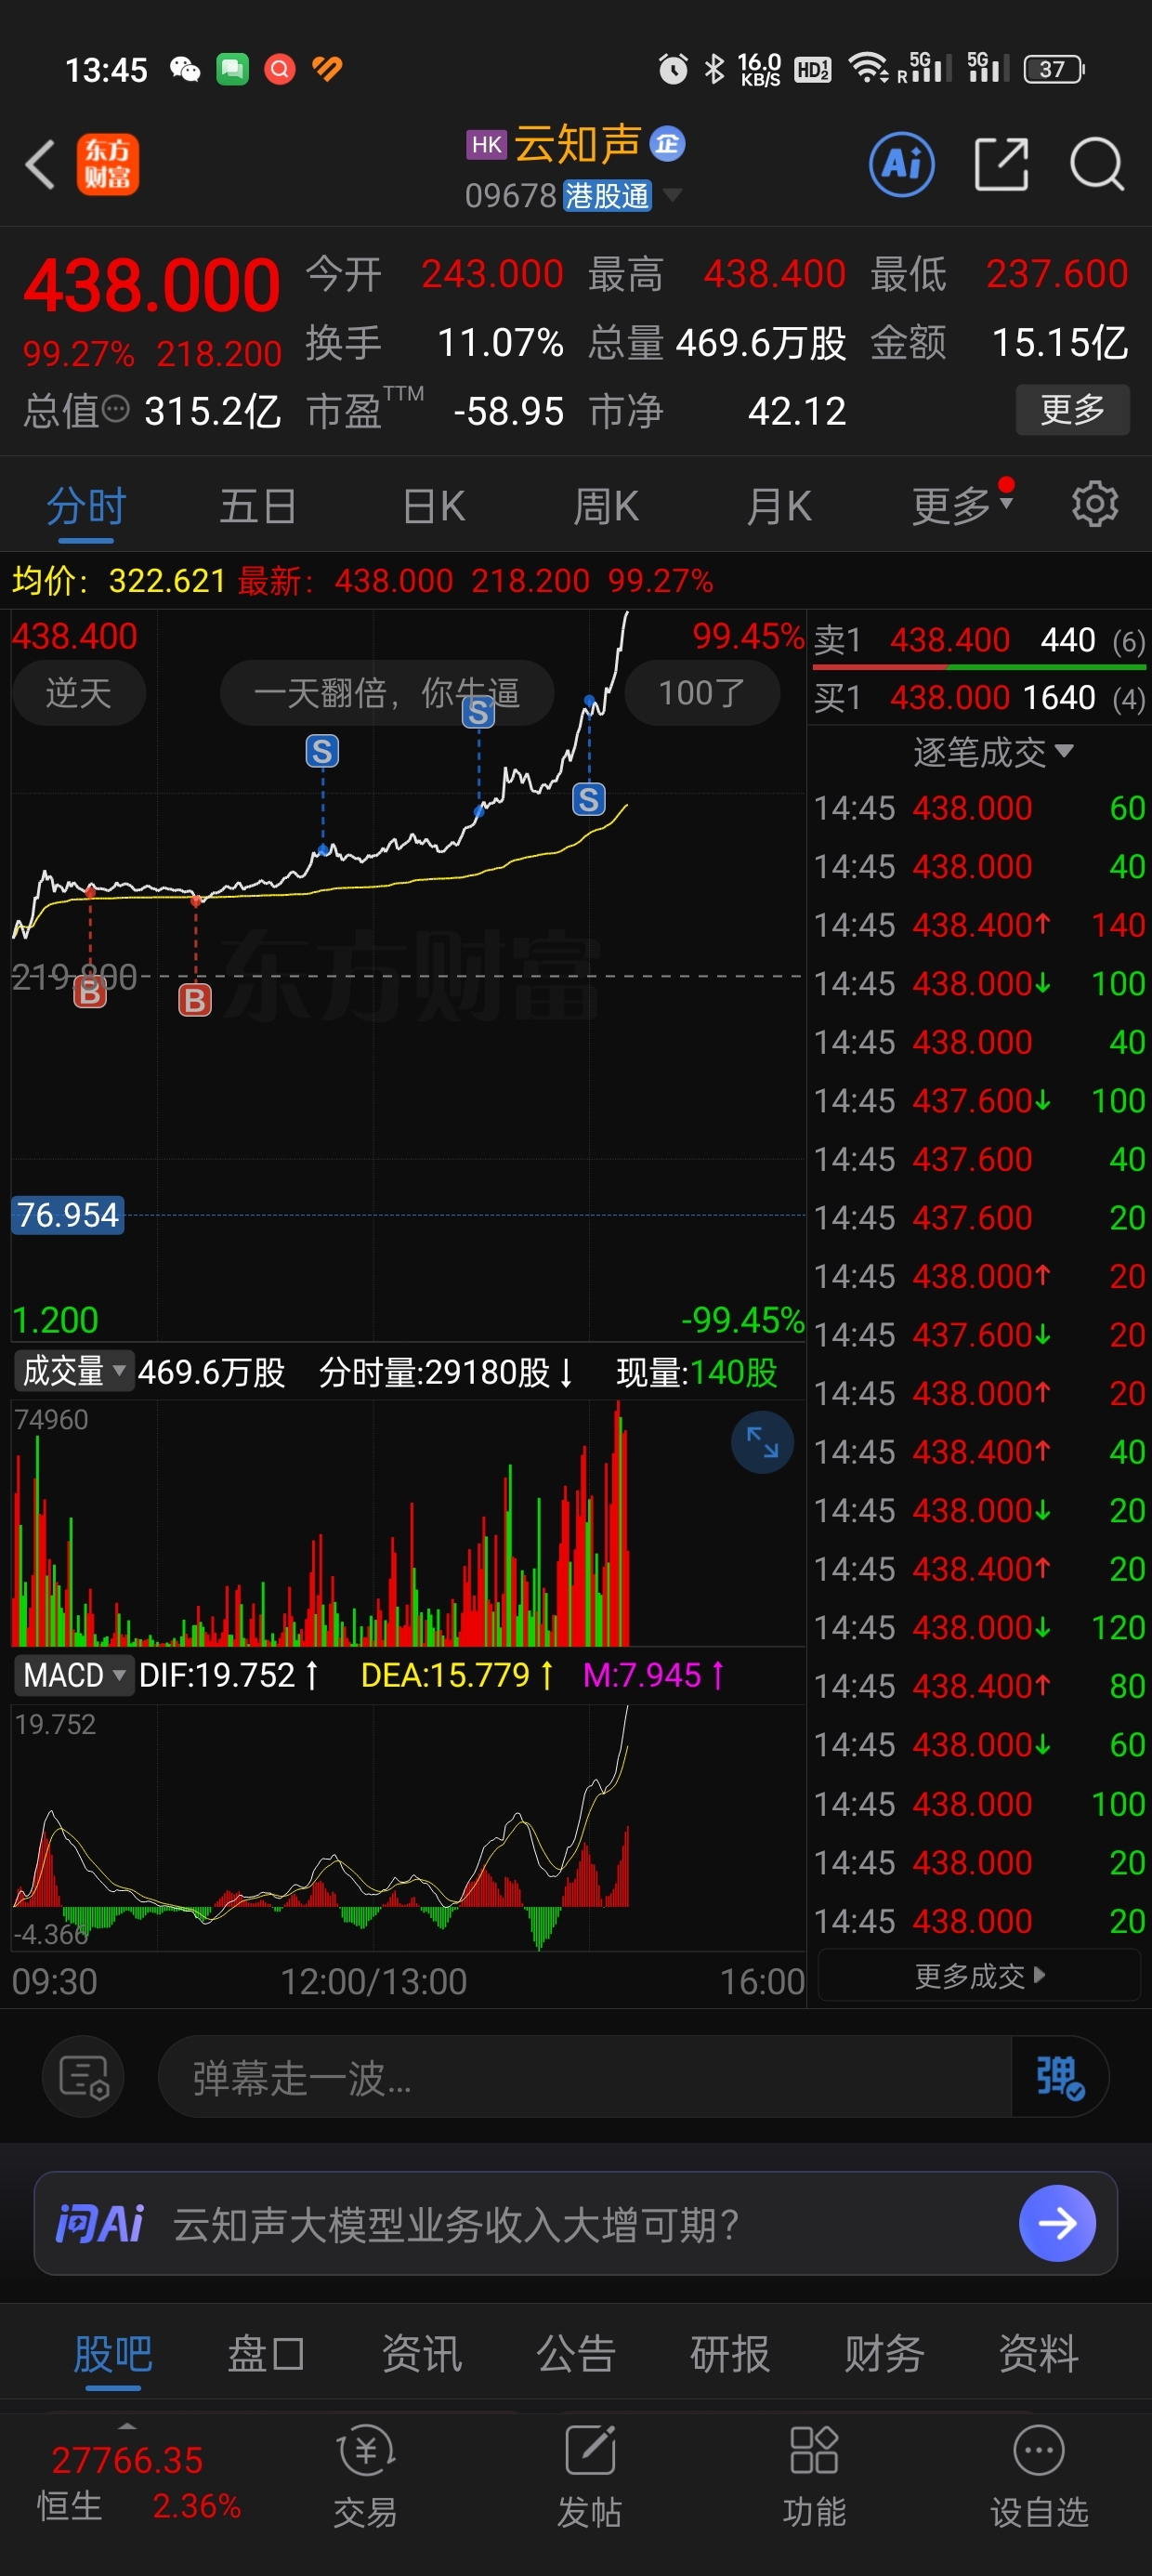Tap the 市盈TTM -58.95 value
Screen dimensions: 1152x2576
click(x=509, y=411)
